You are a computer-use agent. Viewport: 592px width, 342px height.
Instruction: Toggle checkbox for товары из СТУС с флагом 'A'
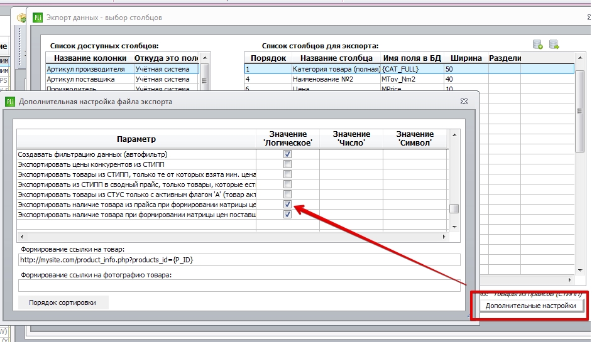pos(287,194)
